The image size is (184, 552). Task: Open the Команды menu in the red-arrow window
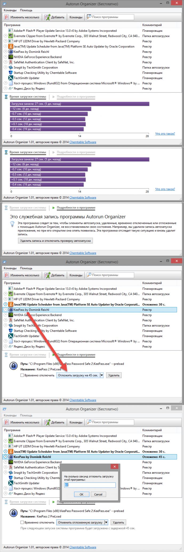coord(10,268)
